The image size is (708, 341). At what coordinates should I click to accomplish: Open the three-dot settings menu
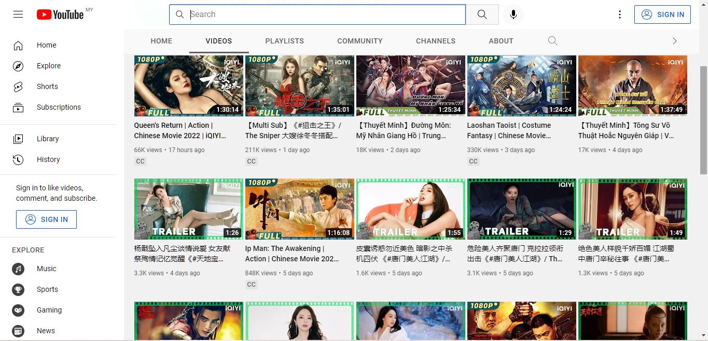(x=619, y=14)
